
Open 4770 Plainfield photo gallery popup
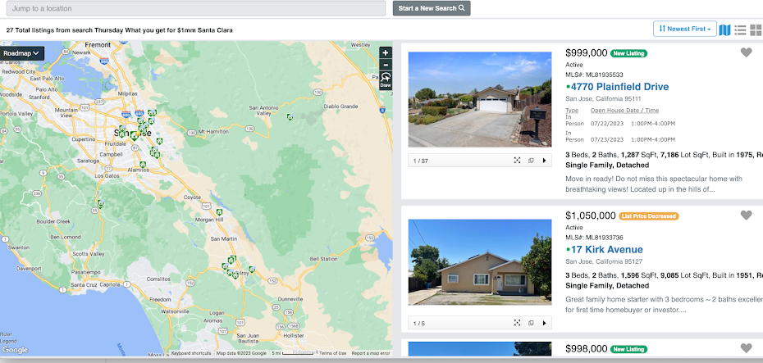(x=531, y=161)
